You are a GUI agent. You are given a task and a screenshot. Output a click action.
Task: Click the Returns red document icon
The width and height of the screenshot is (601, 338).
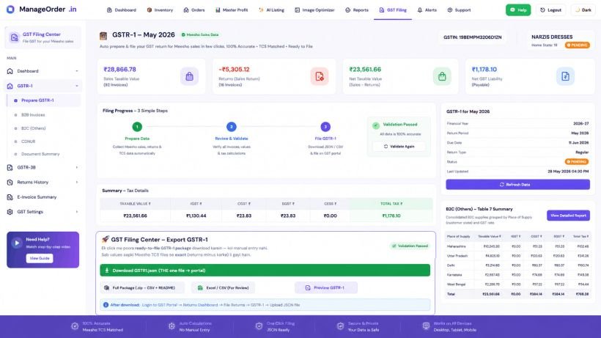click(x=320, y=76)
